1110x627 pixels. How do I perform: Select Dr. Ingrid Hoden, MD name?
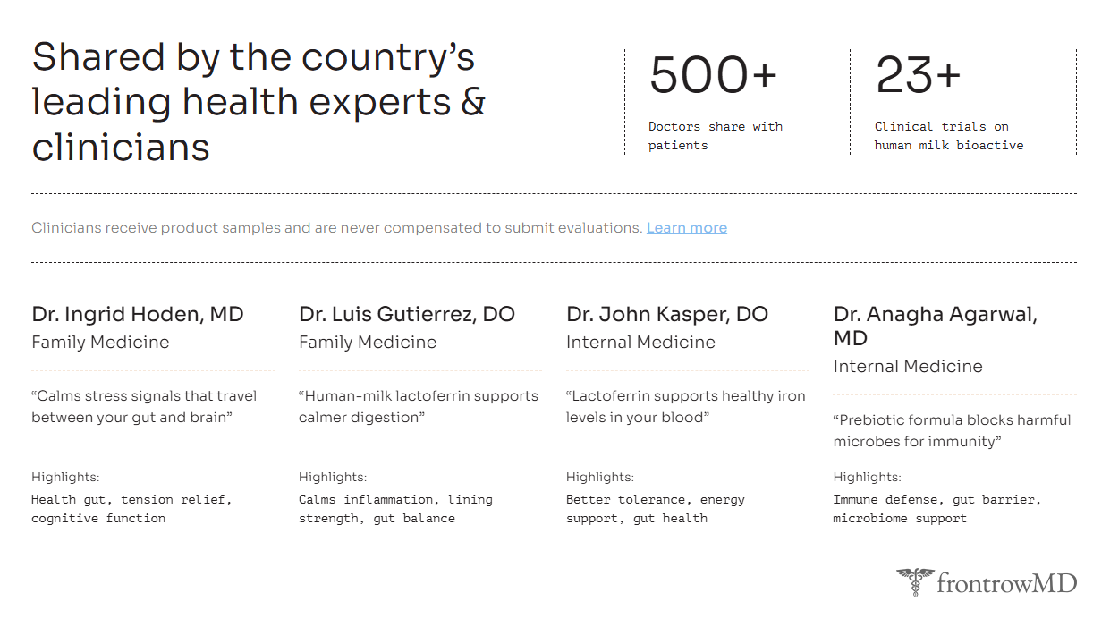click(x=138, y=314)
